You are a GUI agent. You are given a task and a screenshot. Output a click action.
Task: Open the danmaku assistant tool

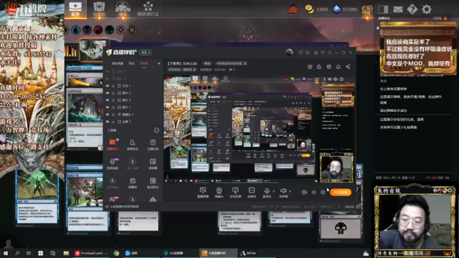coord(112,144)
